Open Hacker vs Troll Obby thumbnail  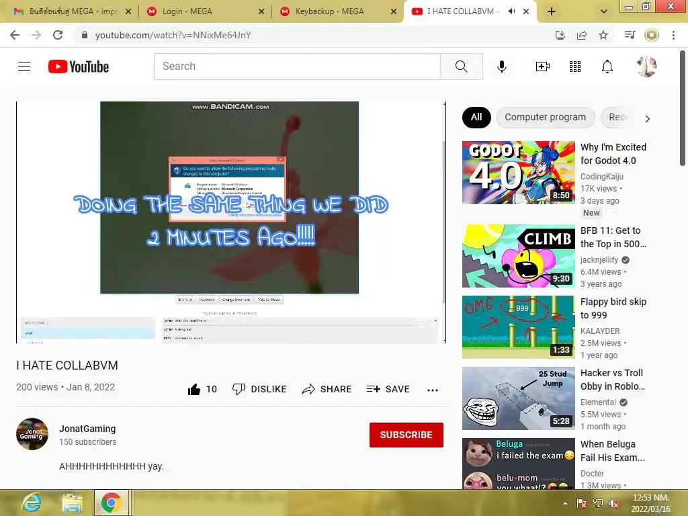(518, 398)
